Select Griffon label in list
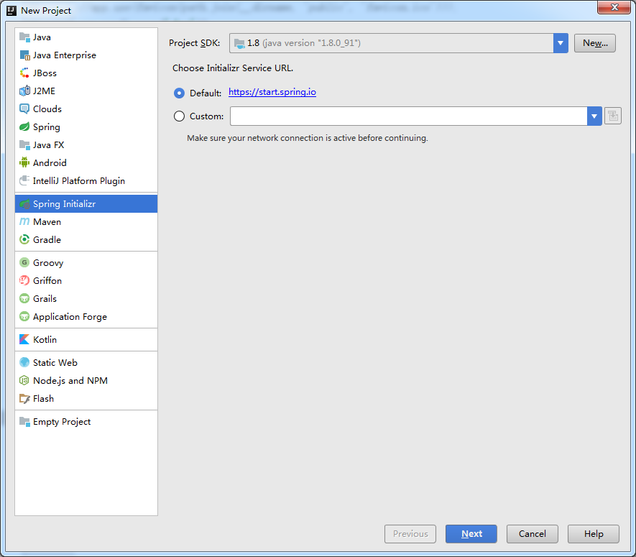 click(x=47, y=280)
